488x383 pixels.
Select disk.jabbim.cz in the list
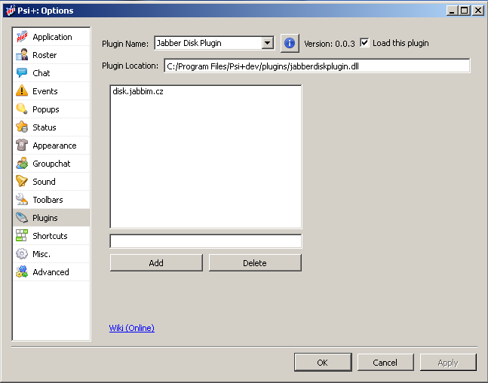pyautogui.click(x=138, y=91)
